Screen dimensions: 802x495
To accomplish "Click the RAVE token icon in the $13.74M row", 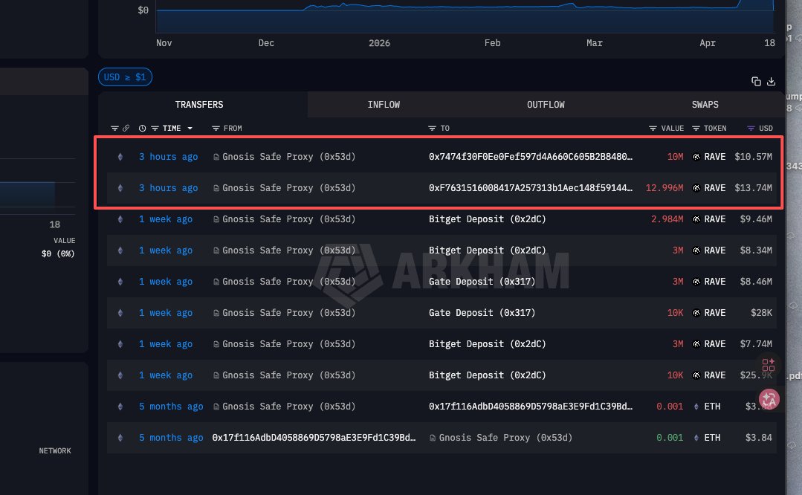I will pyautogui.click(x=696, y=188).
